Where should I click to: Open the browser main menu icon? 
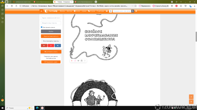(x=181, y=2)
